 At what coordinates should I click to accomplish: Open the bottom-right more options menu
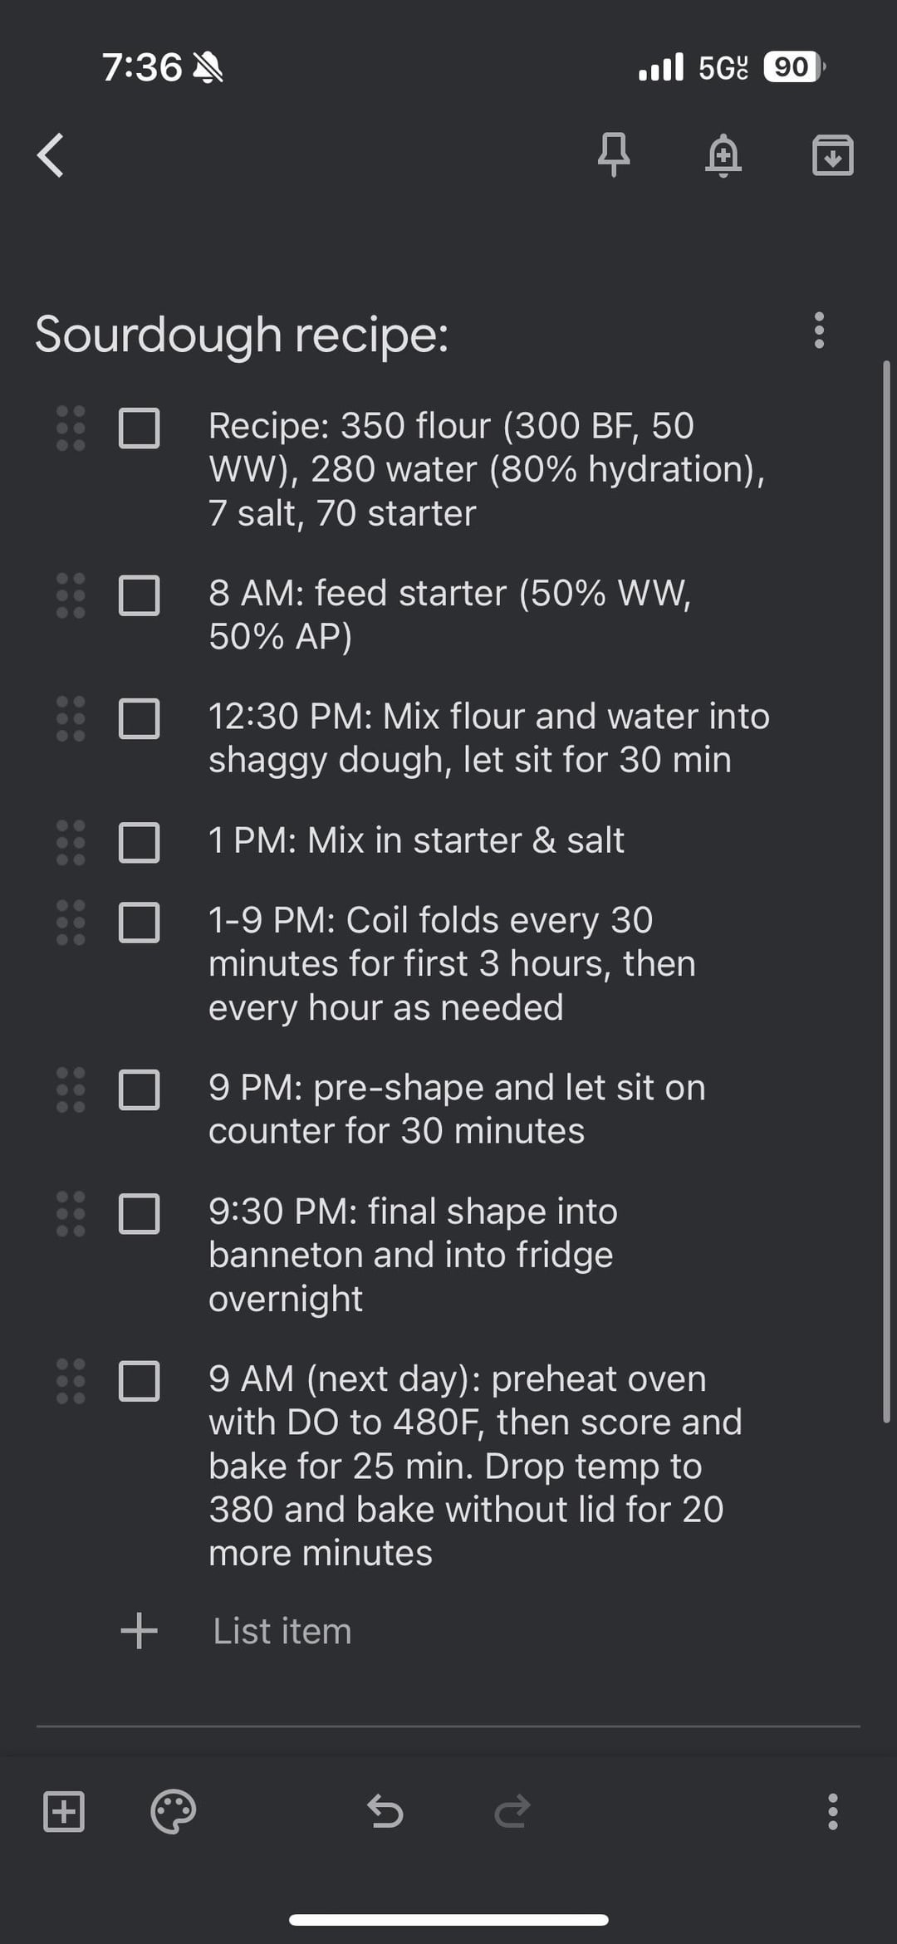(x=832, y=1811)
